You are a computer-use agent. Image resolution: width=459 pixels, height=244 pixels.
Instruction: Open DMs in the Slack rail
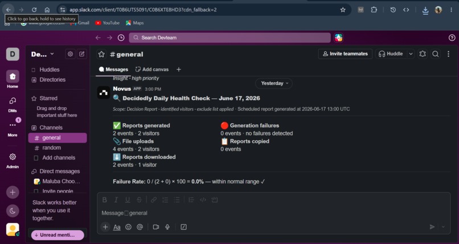point(13,104)
